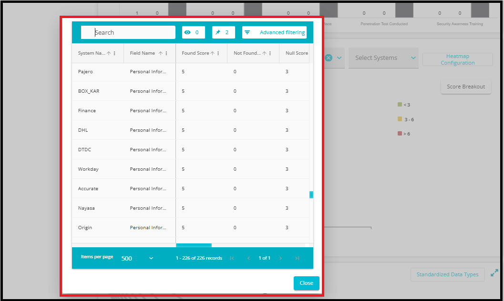Click the System Name sort arrow
504x301 pixels.
tap(109, 54)
